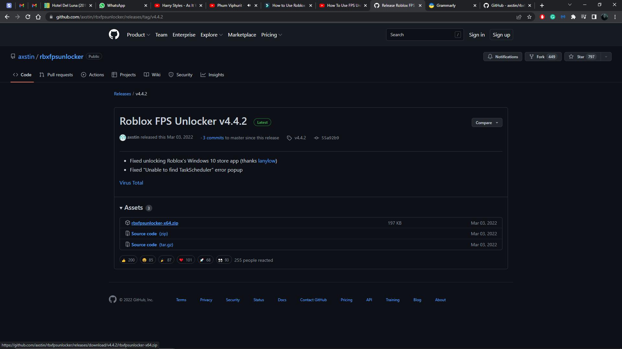Download rbxfpsunlocker-x64.zip
The width and height of the screenshot is (622, 349).
pyautogui.click(x=155, y=223)
